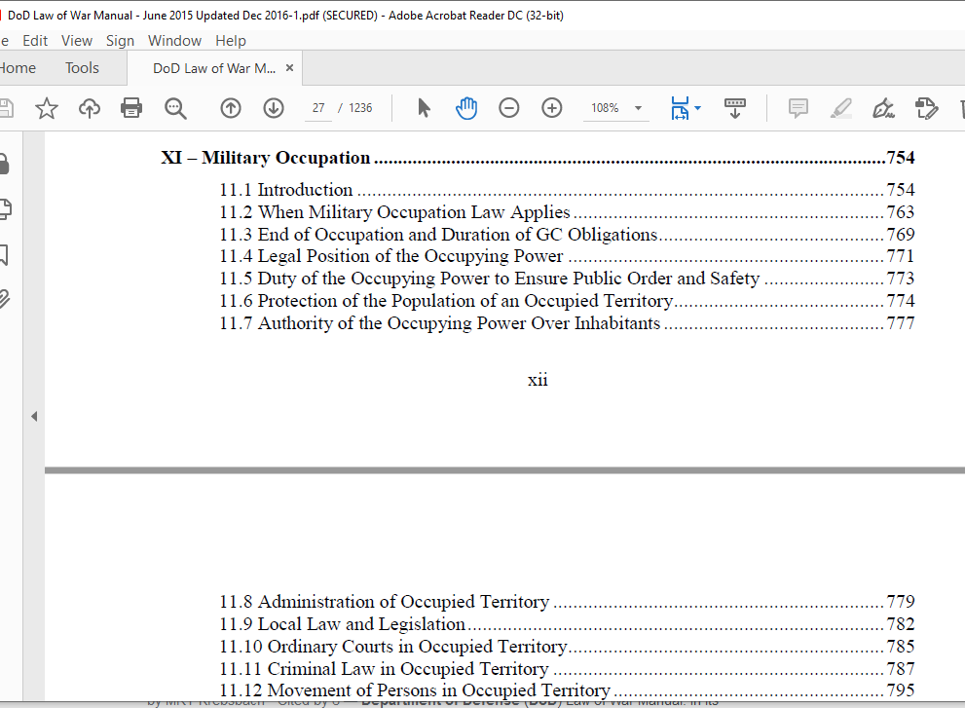965x708 pixels.
Task: Click the xii page number footer
Action: pyautogui.click(x=538, y=380)
